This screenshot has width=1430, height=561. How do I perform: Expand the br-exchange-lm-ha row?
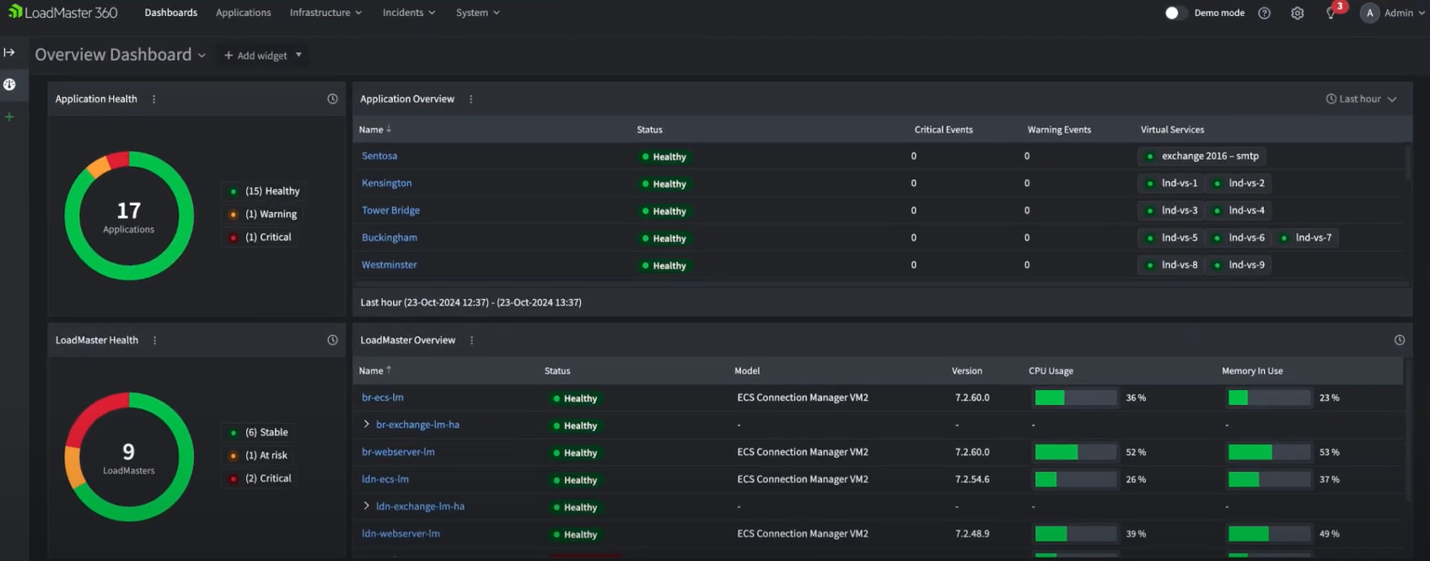pyautogui.click(x=366, y=425)
